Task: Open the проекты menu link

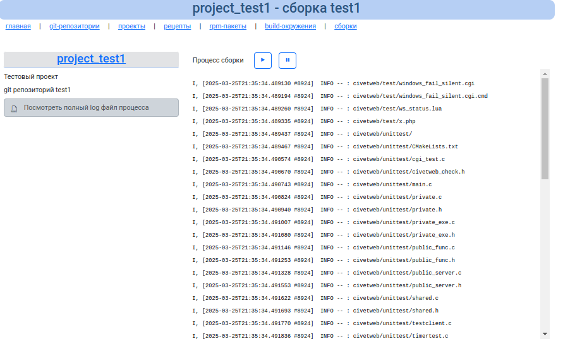Action: 131,27
